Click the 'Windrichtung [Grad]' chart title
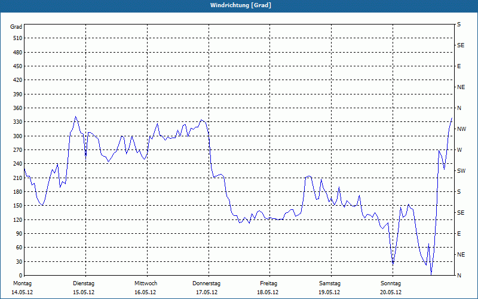Viewport: 478px width, 299px height. (241, 5)
